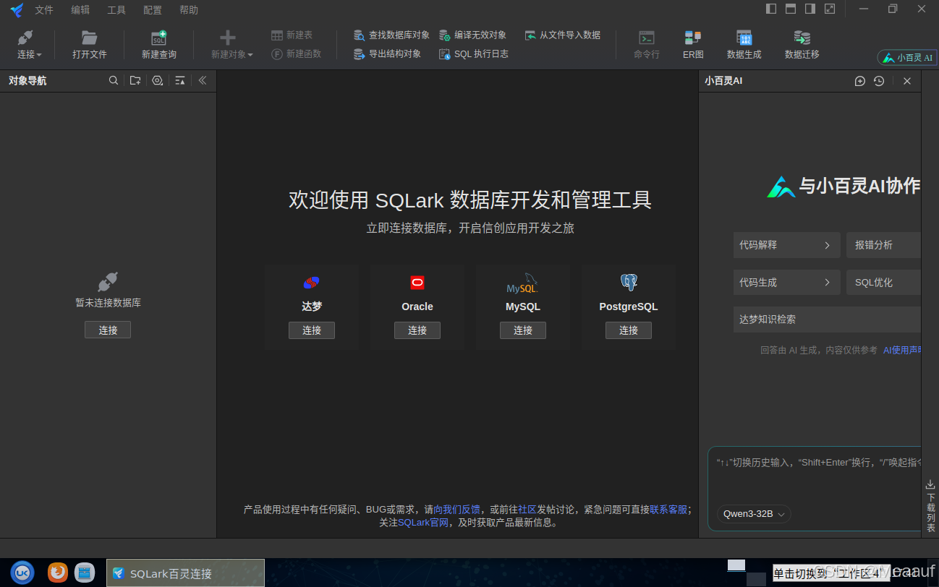The image size is (939, 587).
Task: Open the 向我们反馈 link
Action: coord(456,510)
